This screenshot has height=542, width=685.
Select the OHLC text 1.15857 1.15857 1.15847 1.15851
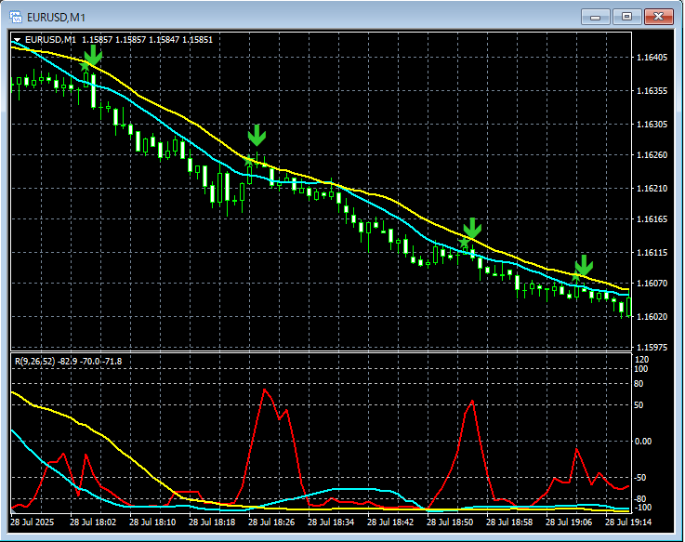click(147, 40)
